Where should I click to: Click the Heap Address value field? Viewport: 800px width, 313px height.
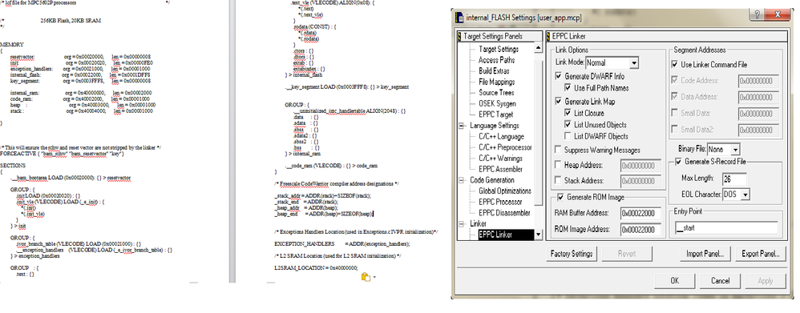click(640, 166)
